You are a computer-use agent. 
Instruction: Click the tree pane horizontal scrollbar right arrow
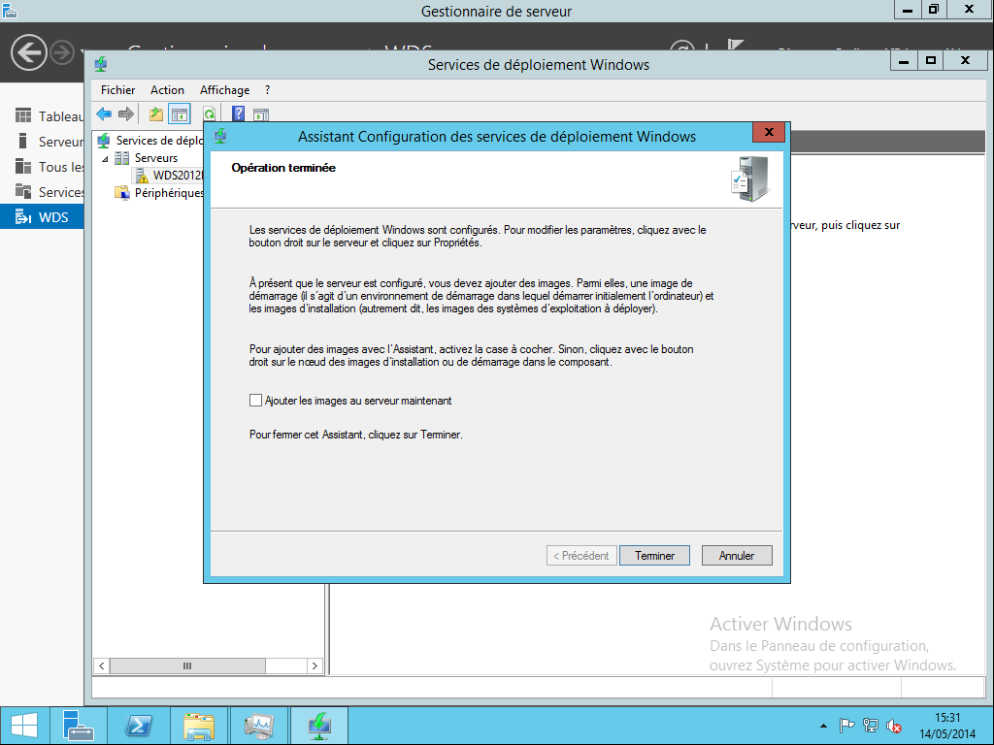[315, 665]
